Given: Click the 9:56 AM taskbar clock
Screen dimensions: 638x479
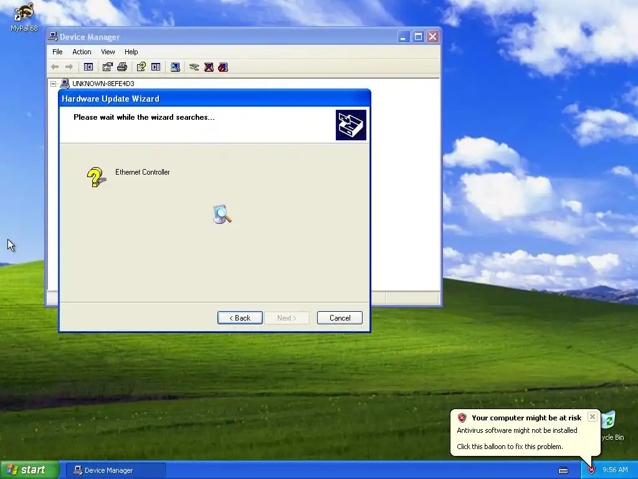Looking at the screenshot, I should (x=615, y=470).
